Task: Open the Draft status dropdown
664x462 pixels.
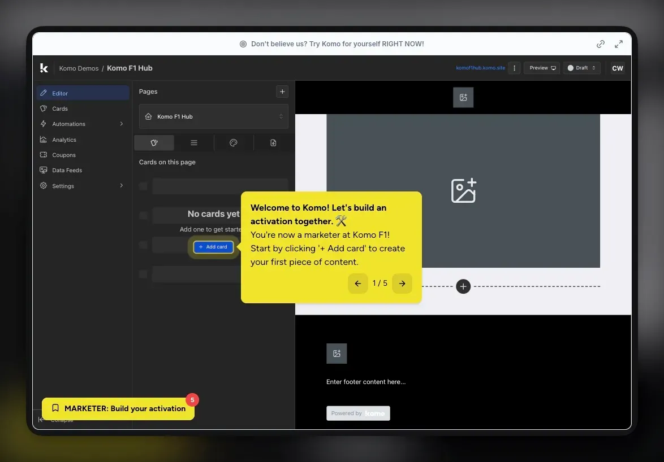Action: [x=581, y=68]
